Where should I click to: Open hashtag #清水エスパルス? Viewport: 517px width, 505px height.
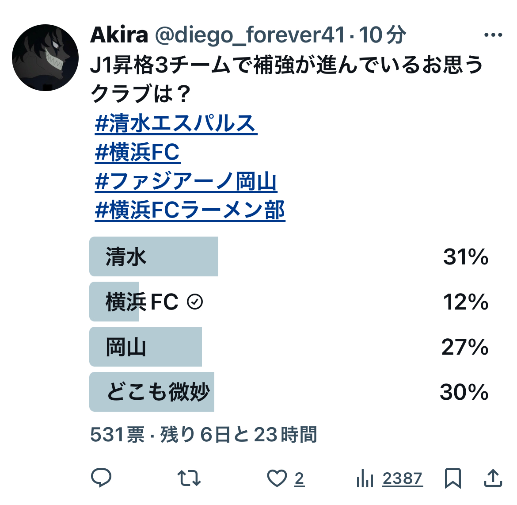point(176,123)
